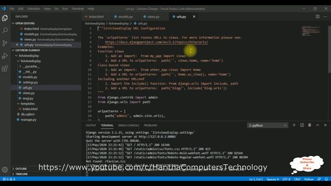The width and height of the screenshot is (331, 186).
Task: Select models.py in Open Editors list
Action: (46, 34)
